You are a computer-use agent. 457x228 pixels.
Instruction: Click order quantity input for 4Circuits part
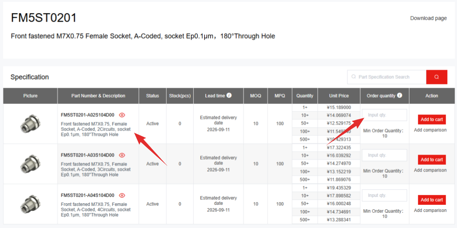(x=384, y=195)
